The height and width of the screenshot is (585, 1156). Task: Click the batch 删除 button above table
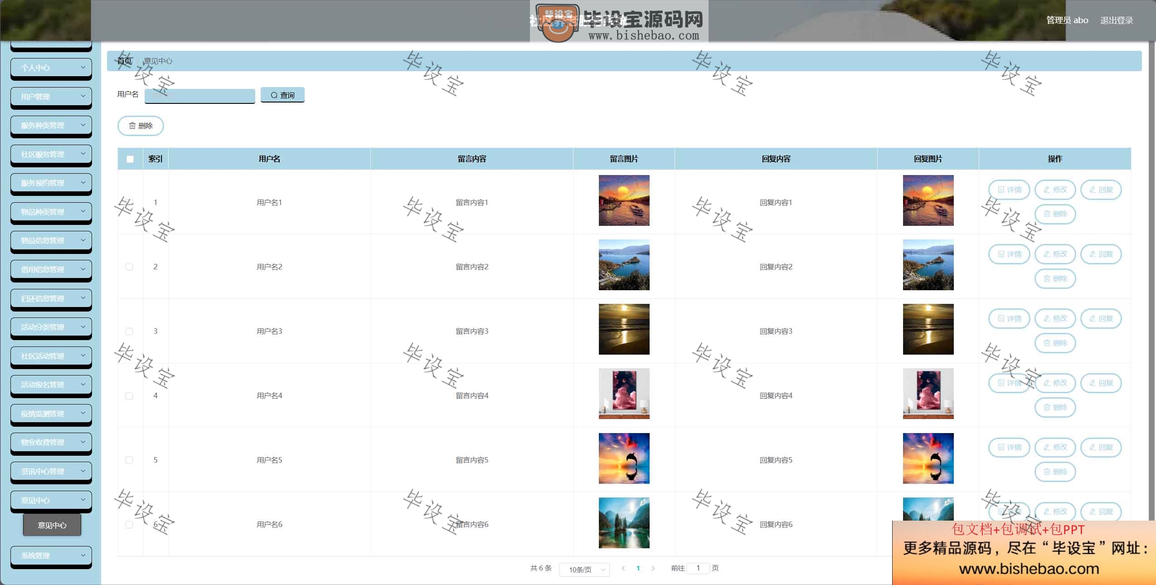(141, 126)
